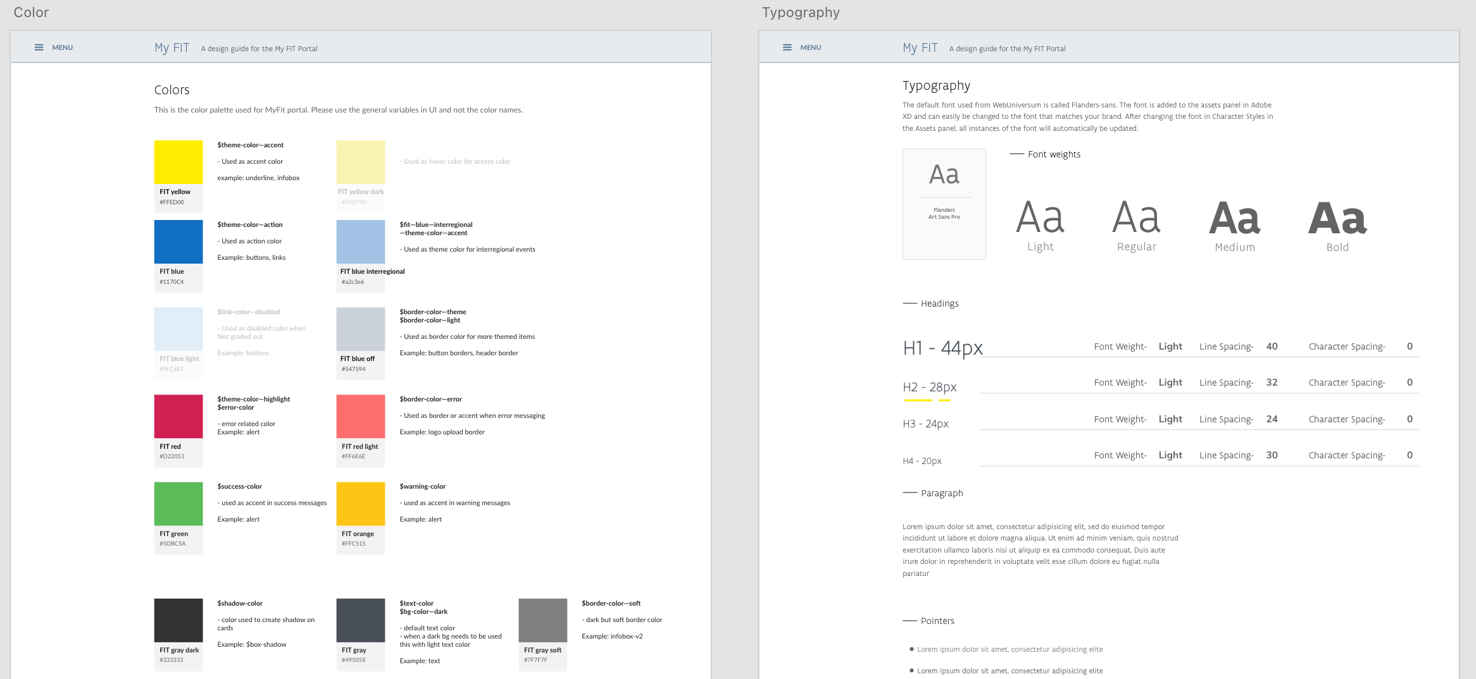The height and width of the screenshot is (679, 1476).
Task: Select the #FFED00 hex code
Action: coord(172,202)
